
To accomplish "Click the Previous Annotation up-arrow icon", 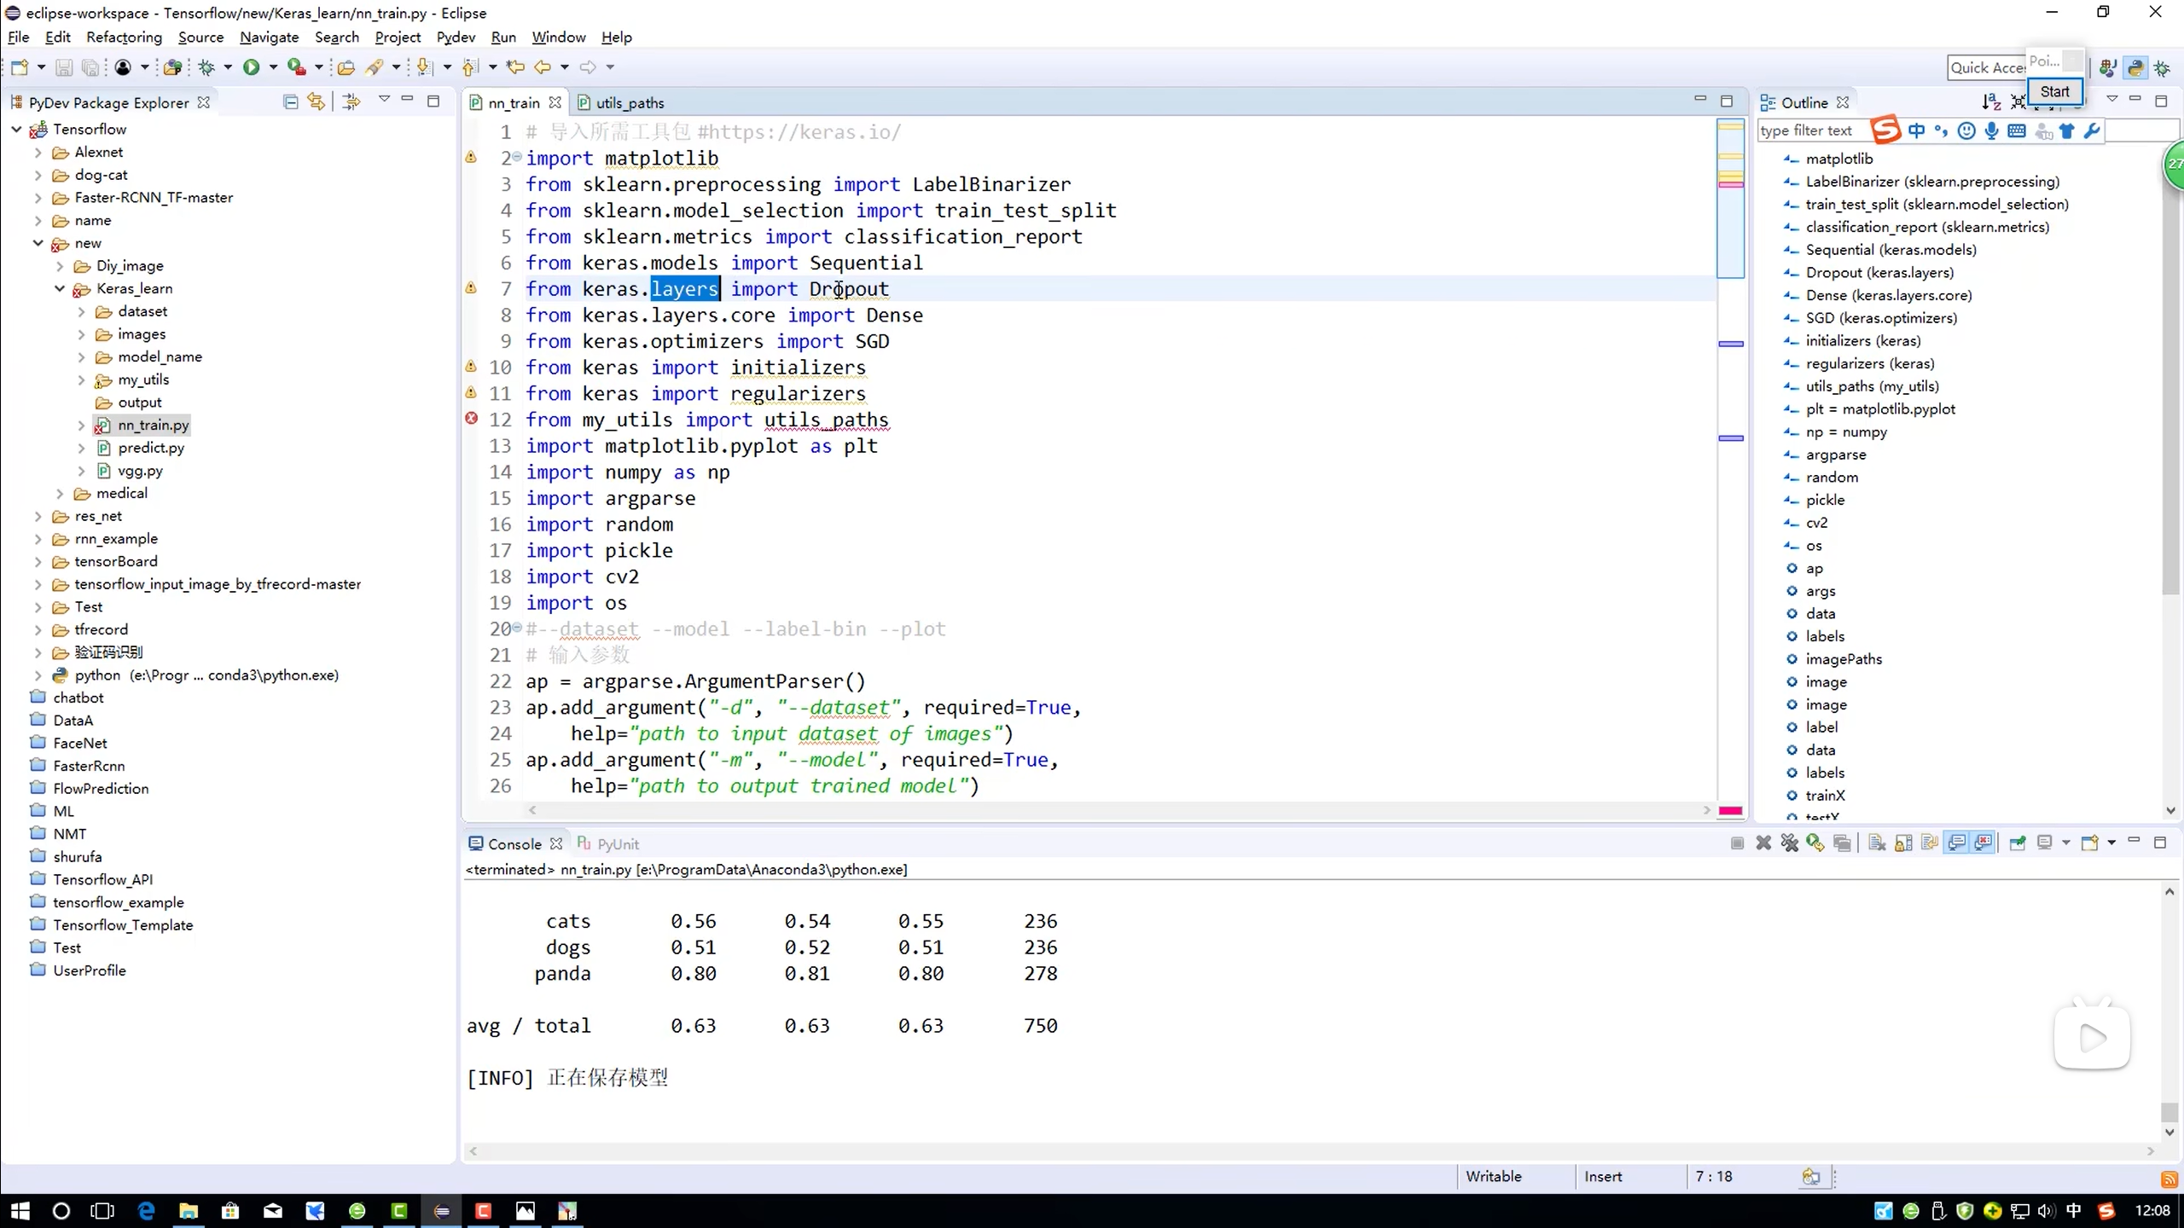I will coord(469,67).
